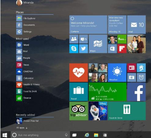This screenshot has width=151, height=138.
Task: Launch Internet Explorer from taskbar
Action: click(x=87, y=135)
